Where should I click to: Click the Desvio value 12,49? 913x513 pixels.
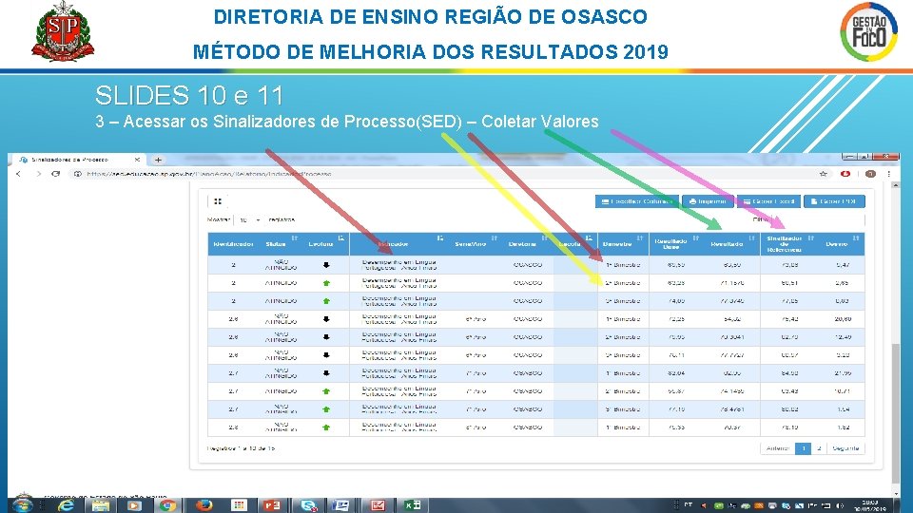[x=843, y=336]
